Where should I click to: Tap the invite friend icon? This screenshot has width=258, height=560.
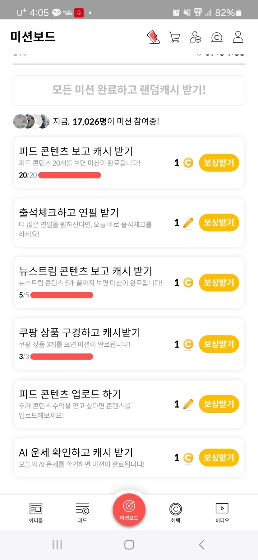click(x=196, y=37)
